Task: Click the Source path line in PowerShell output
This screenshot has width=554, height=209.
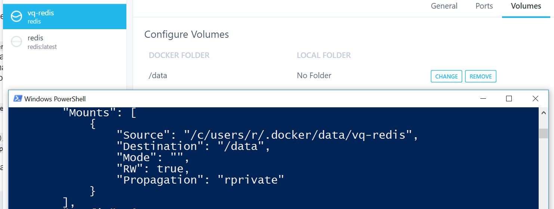Action: pos(267,135)
